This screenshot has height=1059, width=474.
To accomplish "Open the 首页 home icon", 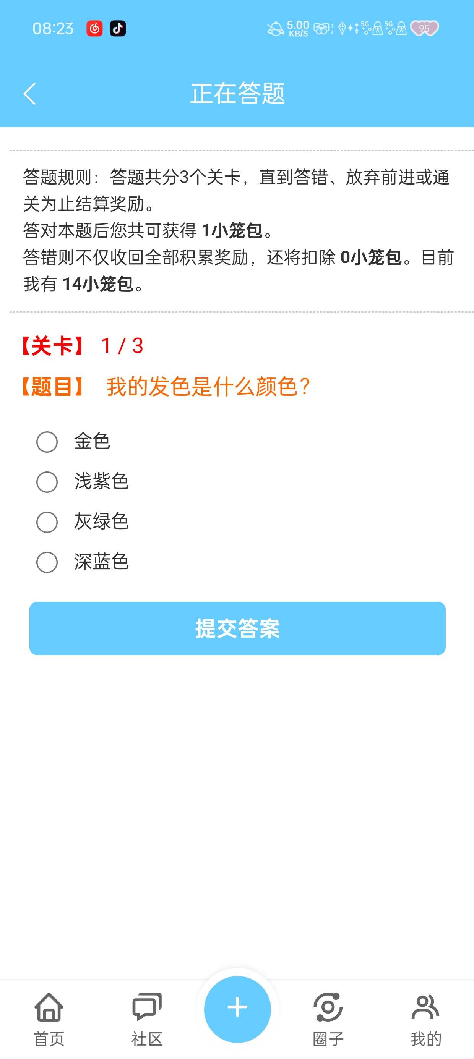I will 49,1007.
